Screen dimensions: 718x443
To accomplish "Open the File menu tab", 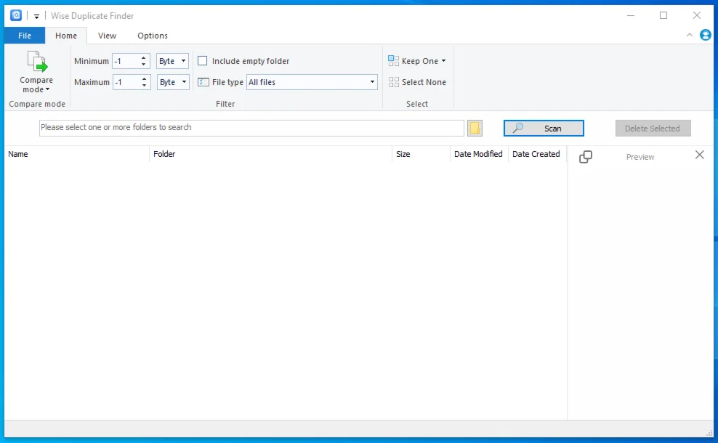I will tap(25, 36).
